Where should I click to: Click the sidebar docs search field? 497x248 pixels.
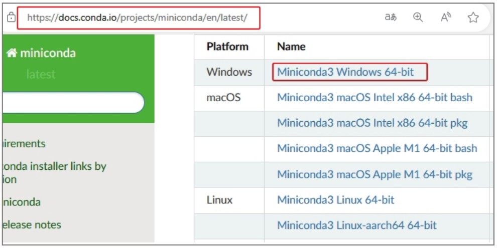tap(73, 103)
